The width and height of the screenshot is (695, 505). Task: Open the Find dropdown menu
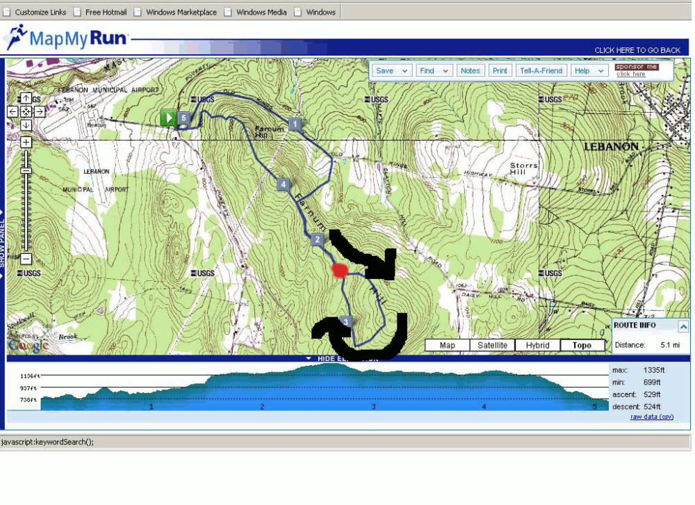tap(434, 70)
